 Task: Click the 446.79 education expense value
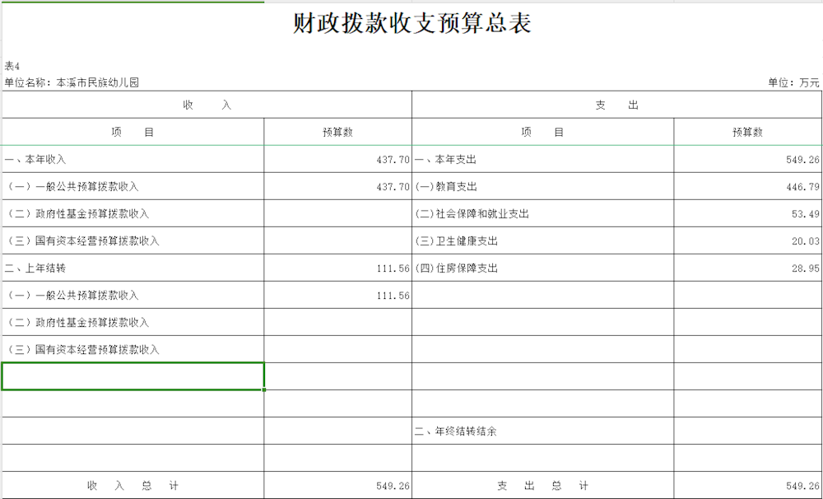pos(747,186)
